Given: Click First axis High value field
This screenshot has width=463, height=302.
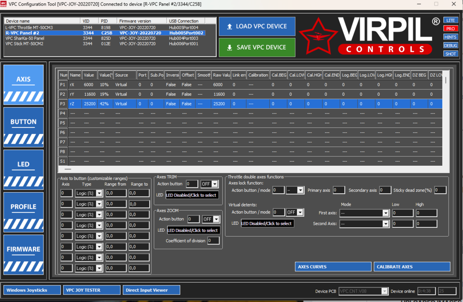Looking at the screenshot, I should point(427,213).
